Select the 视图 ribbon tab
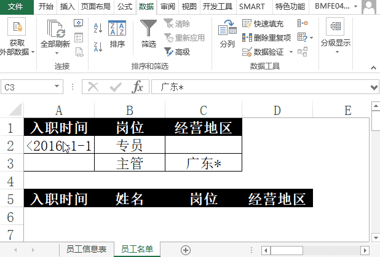Screen dimensions: 380x257 tap(189, 7)
